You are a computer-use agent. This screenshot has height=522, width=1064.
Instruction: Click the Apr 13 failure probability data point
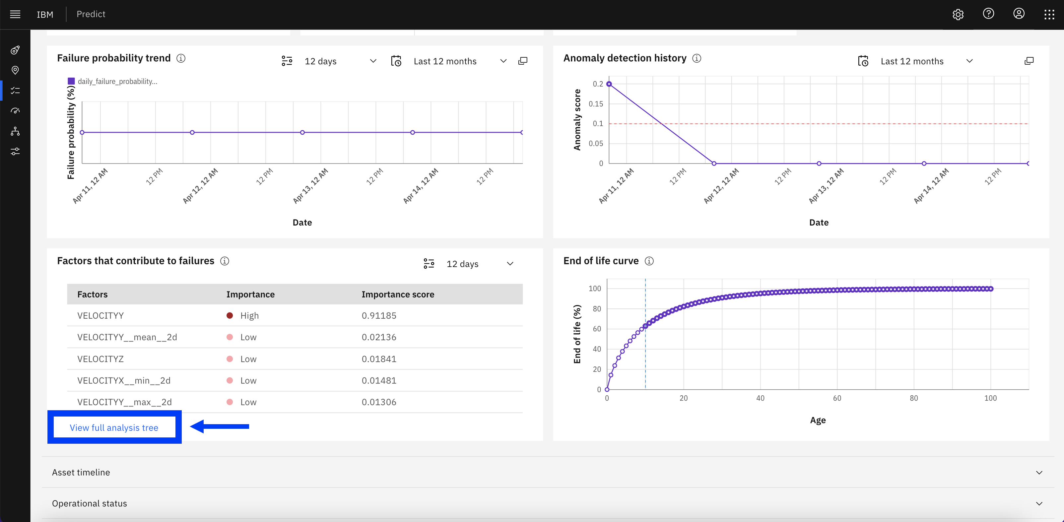coord(302,133)
